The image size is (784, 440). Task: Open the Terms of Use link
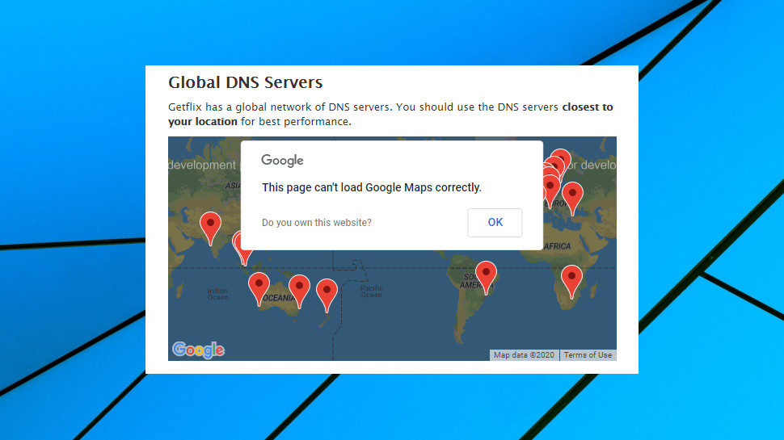coord(588,355)
